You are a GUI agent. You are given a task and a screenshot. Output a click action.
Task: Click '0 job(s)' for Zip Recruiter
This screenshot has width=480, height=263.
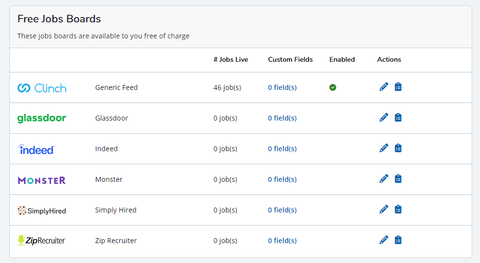(x=225, y=240)
